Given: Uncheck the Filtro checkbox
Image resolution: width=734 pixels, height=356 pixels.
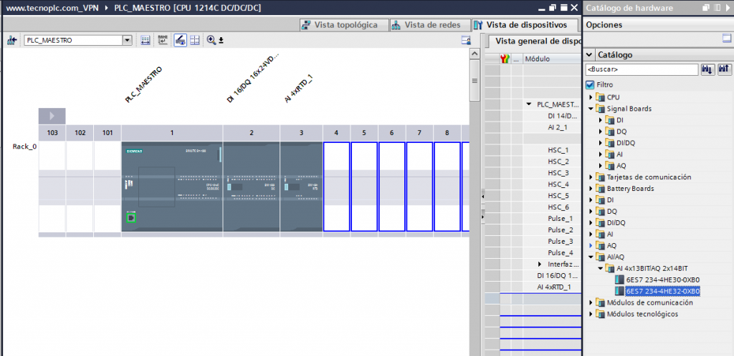Looking at the screenshot, I should pyautogui.click(x=591, y=84).
